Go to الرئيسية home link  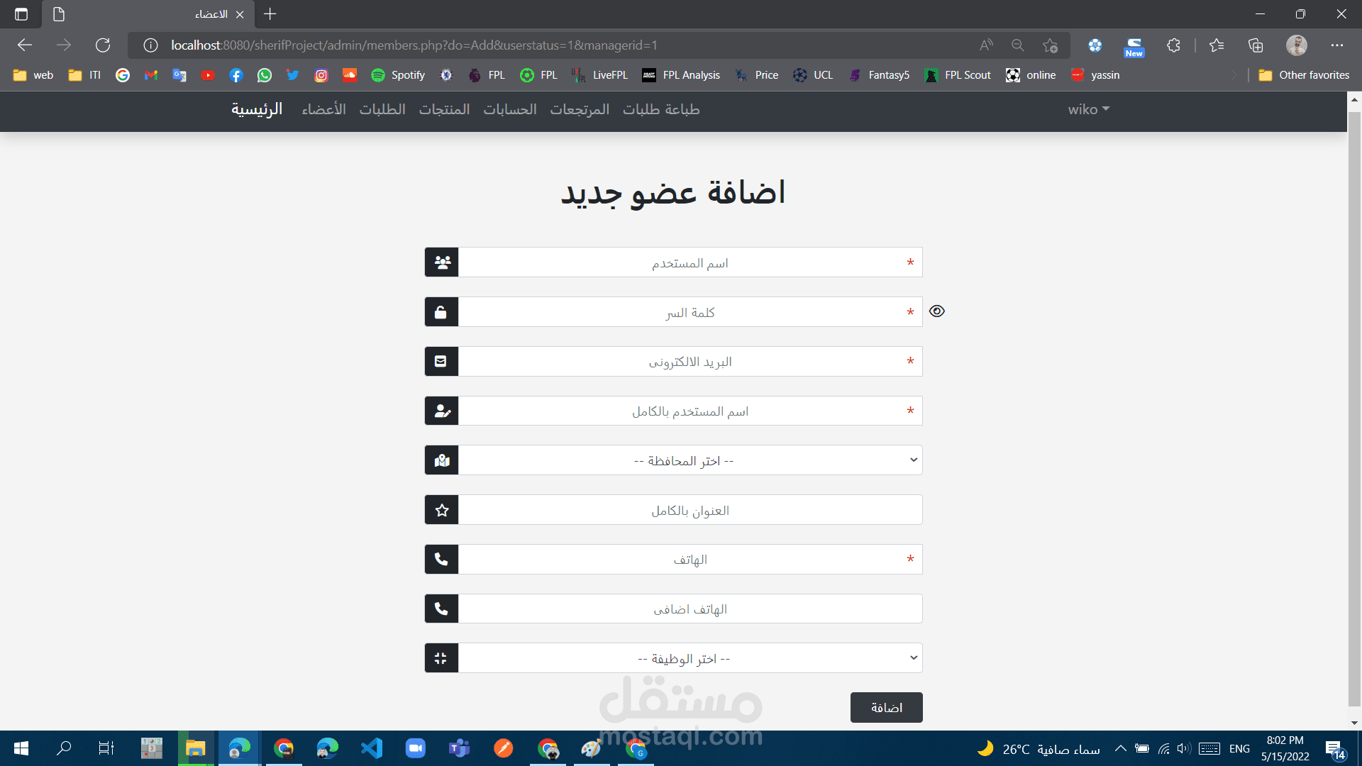(x=257, y=109)
